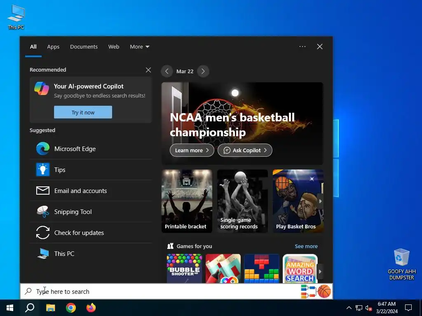
Task: Click the bracket and basketball search highlight icon
Action: 316,291
